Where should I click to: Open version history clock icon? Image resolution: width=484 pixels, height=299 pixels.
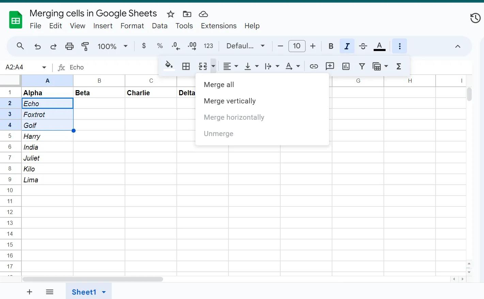tap(475, 18)
